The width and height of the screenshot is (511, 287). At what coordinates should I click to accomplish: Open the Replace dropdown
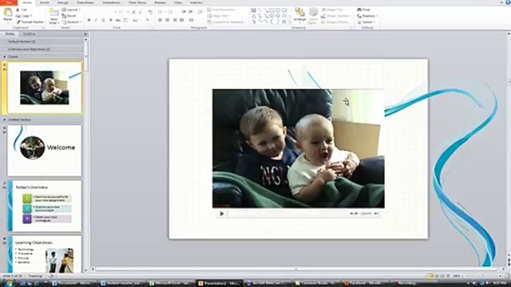click(x=367, y=16)
